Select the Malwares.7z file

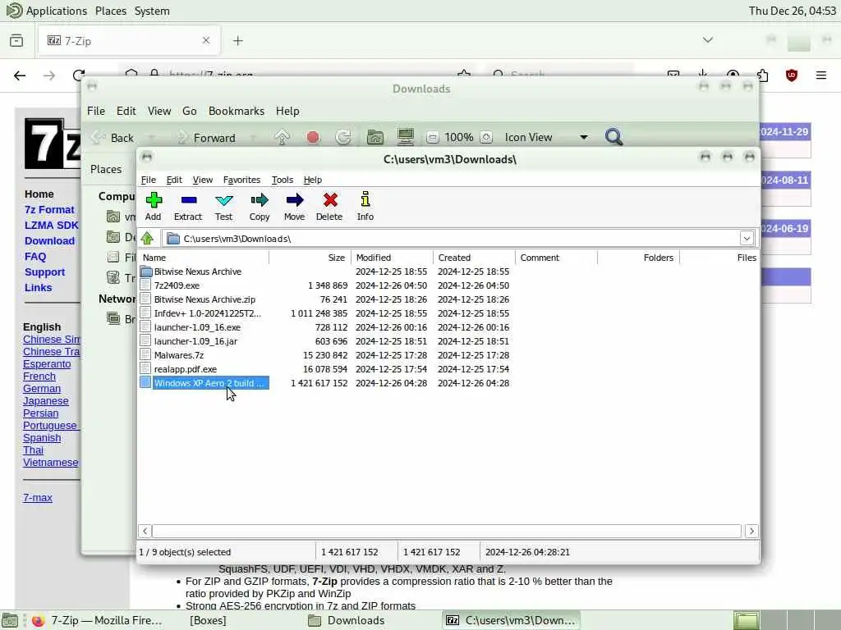(x=178, y=355)
